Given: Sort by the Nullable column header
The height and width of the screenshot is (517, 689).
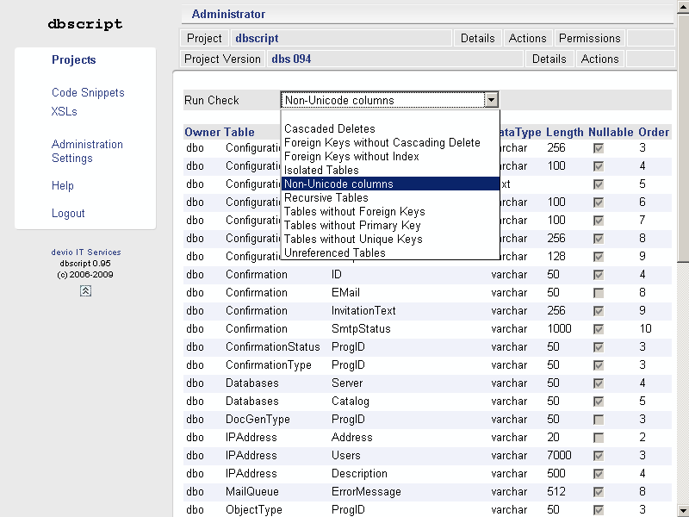Looking at the screenshot, I should click(x=611, y=133).
